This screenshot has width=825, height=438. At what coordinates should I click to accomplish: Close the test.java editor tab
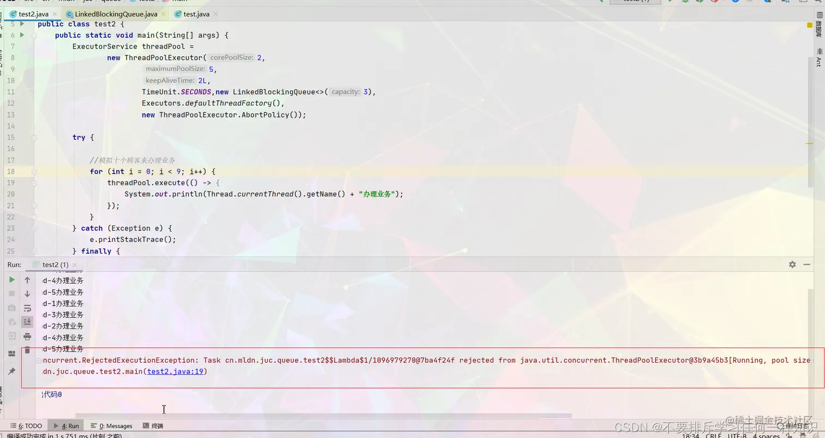pyautogui.click(x=216, y=14)
